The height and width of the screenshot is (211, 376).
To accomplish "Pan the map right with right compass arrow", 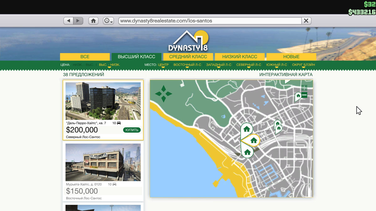I will [169, 94].
